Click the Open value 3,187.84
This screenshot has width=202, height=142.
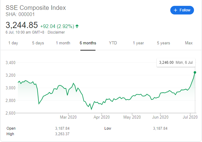click(63, 128)
